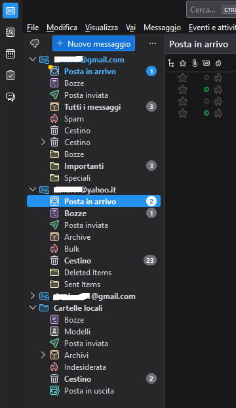
Task: Click the attachment column header icon
Action: click(x=195, y=63)
